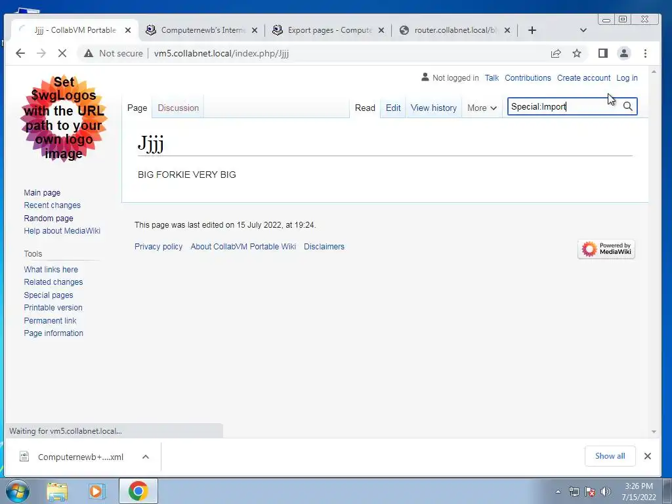Open Special pages link
672x504 pixels.
coord(49,295)
